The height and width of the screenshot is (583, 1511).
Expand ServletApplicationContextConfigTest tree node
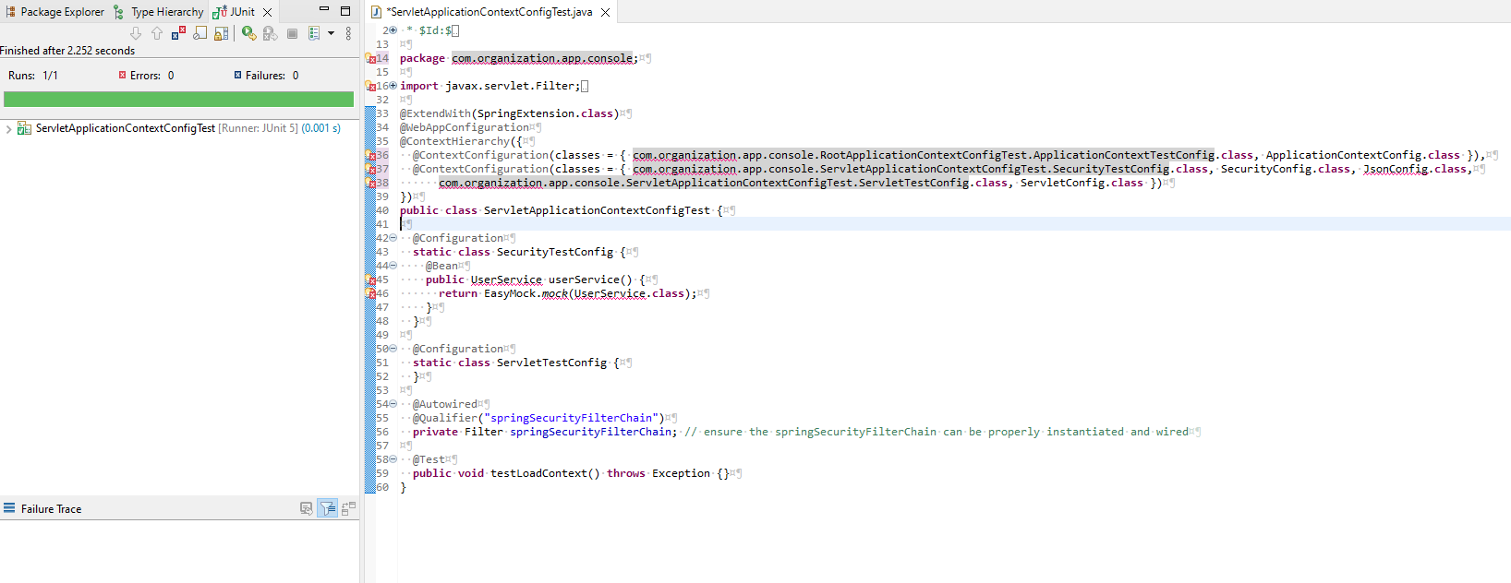coord(8,128)
